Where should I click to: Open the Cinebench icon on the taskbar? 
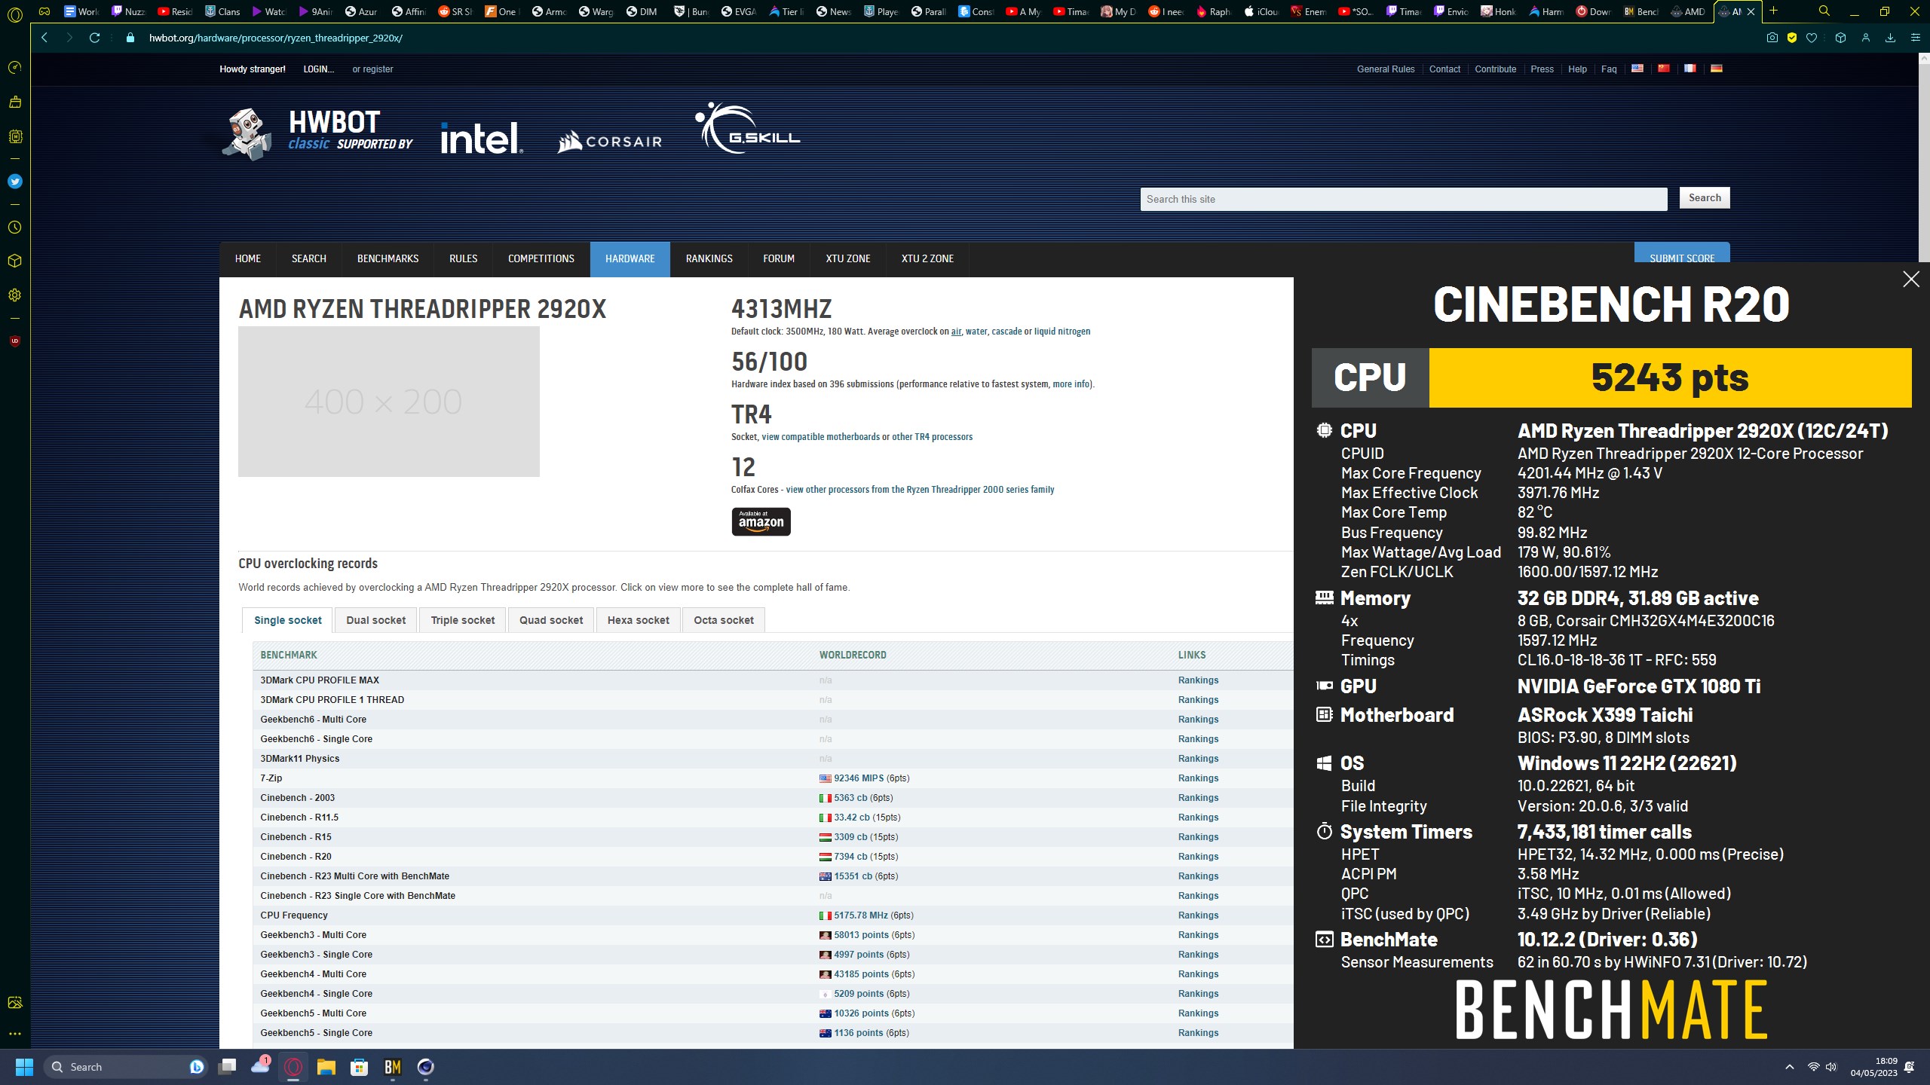[425, 1067]
